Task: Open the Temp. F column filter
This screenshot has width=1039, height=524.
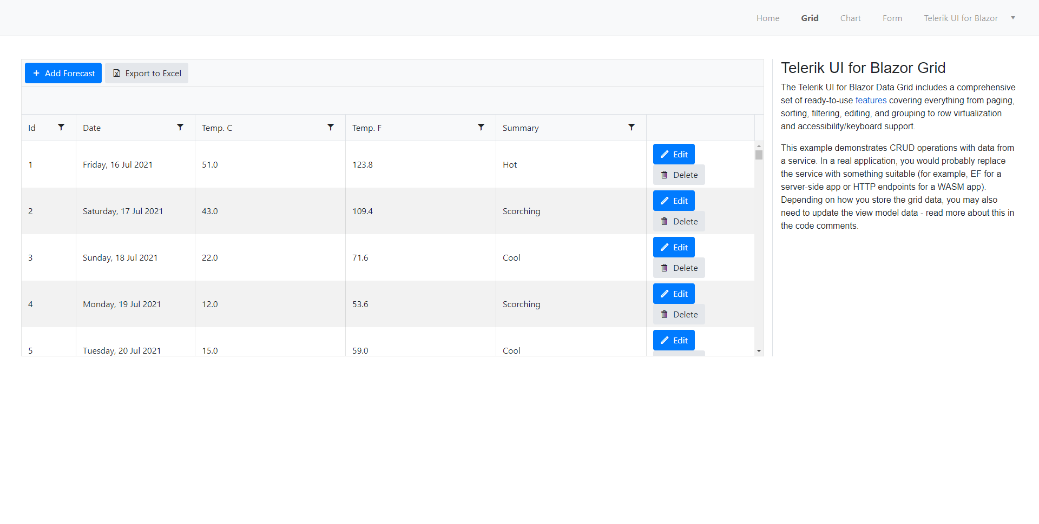Action: [481, 128]
